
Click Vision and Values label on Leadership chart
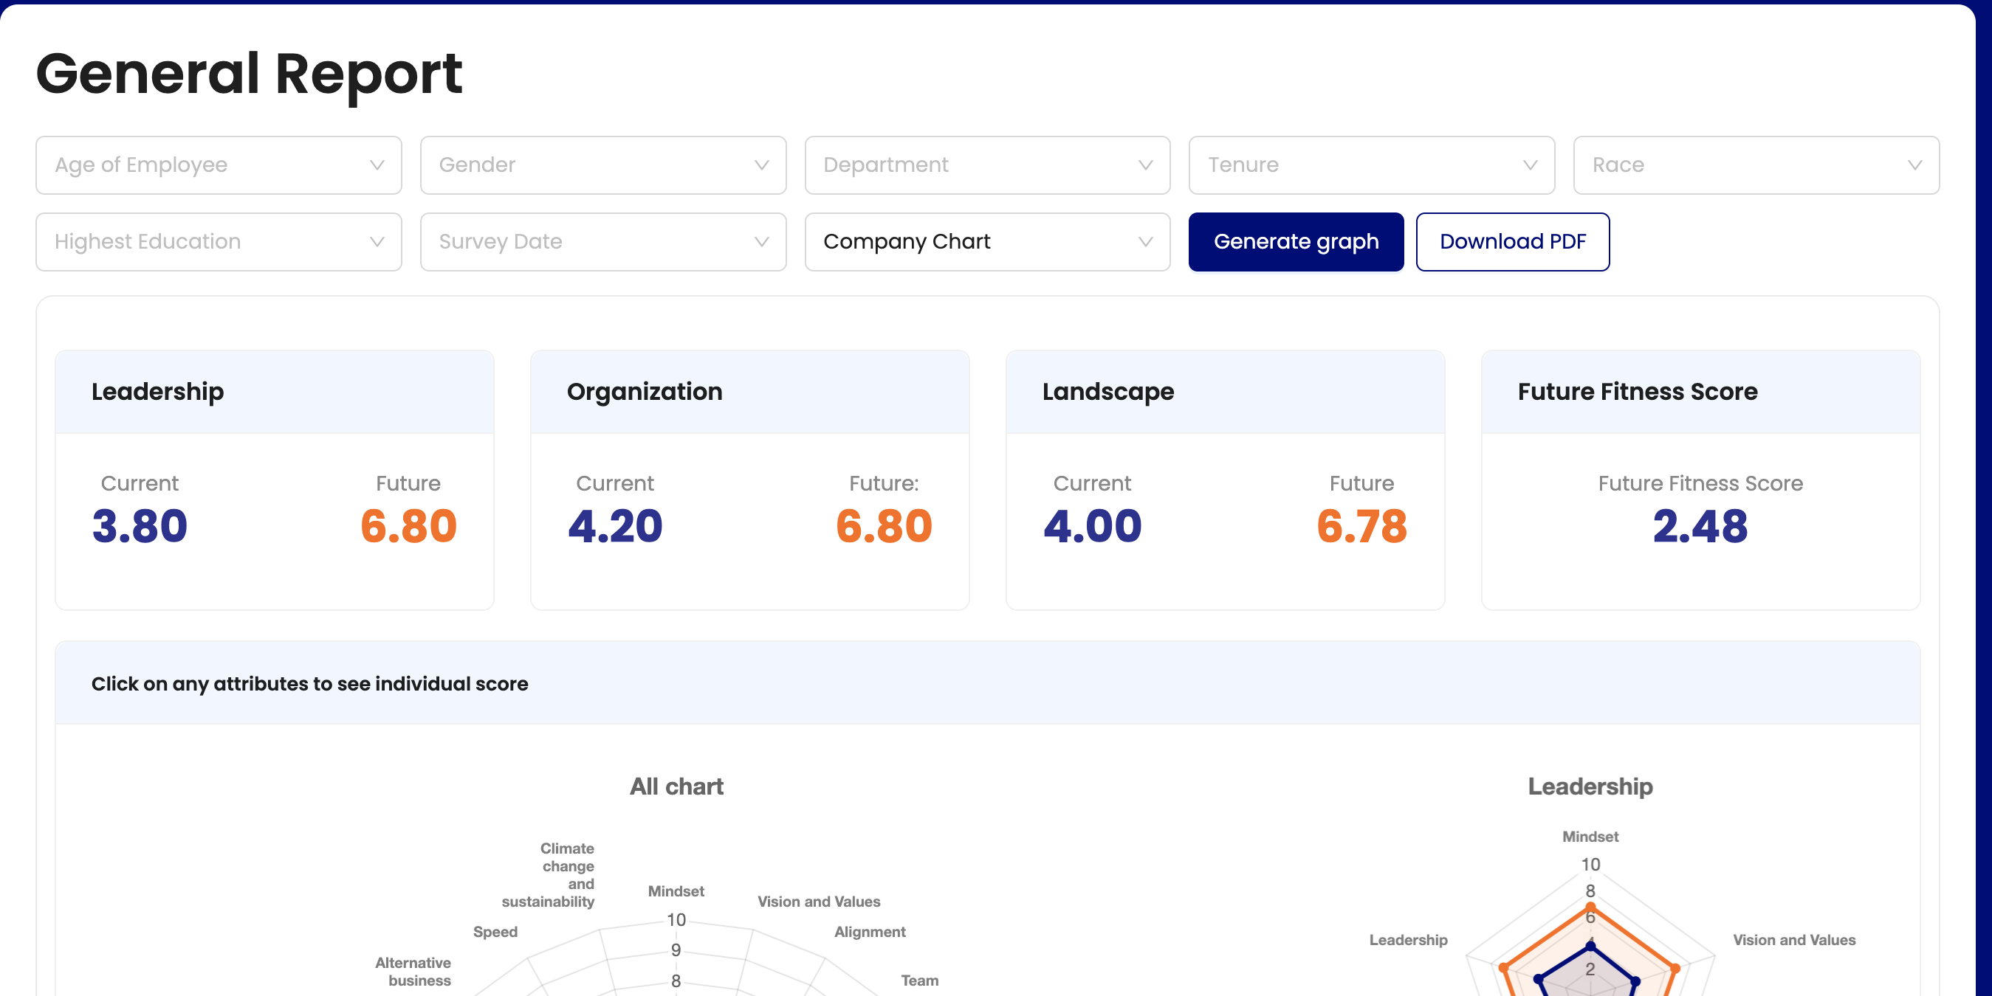click(1793, 940)
